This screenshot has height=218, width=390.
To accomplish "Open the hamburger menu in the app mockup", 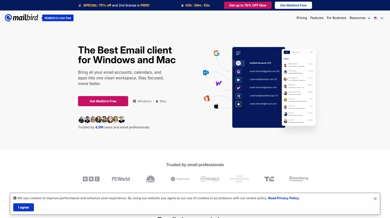I will click(x=238, y=53).
